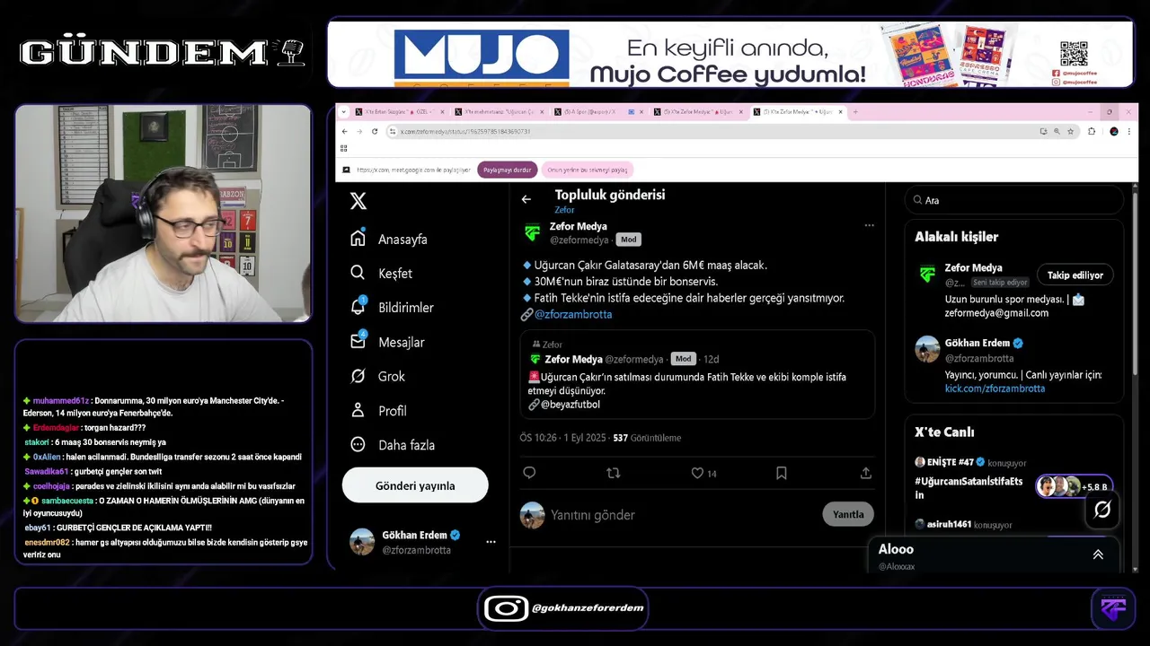Click browser back arrow
This screenshot has width=1150, height=646.
pos(344,131)
